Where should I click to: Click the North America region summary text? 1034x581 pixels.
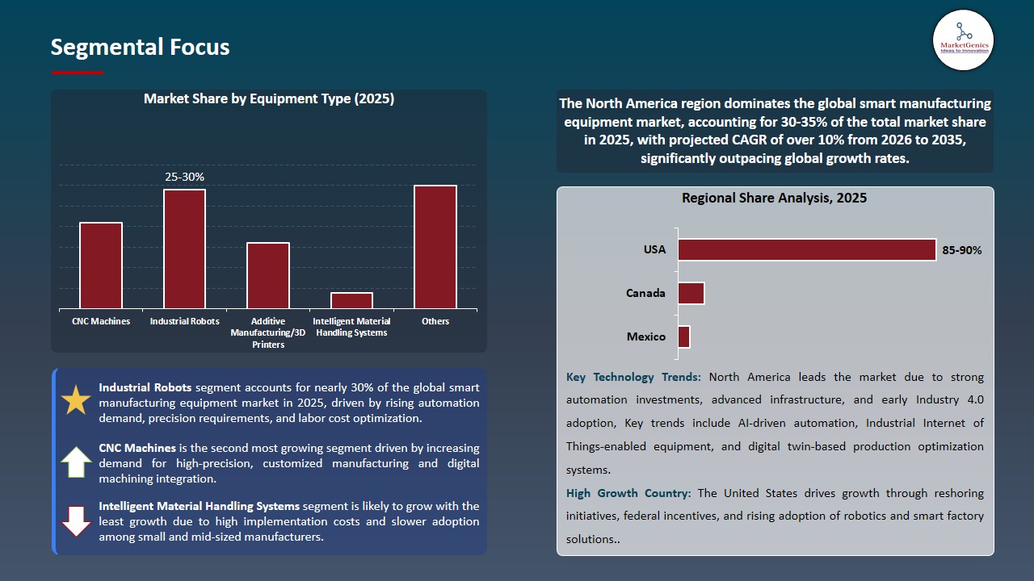pos(775,131)
